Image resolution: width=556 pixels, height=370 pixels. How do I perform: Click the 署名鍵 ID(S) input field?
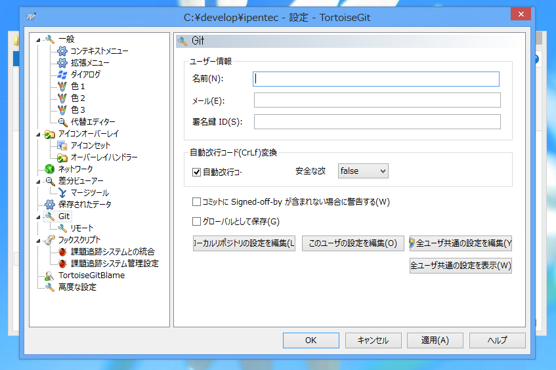(x=377, y=121)
